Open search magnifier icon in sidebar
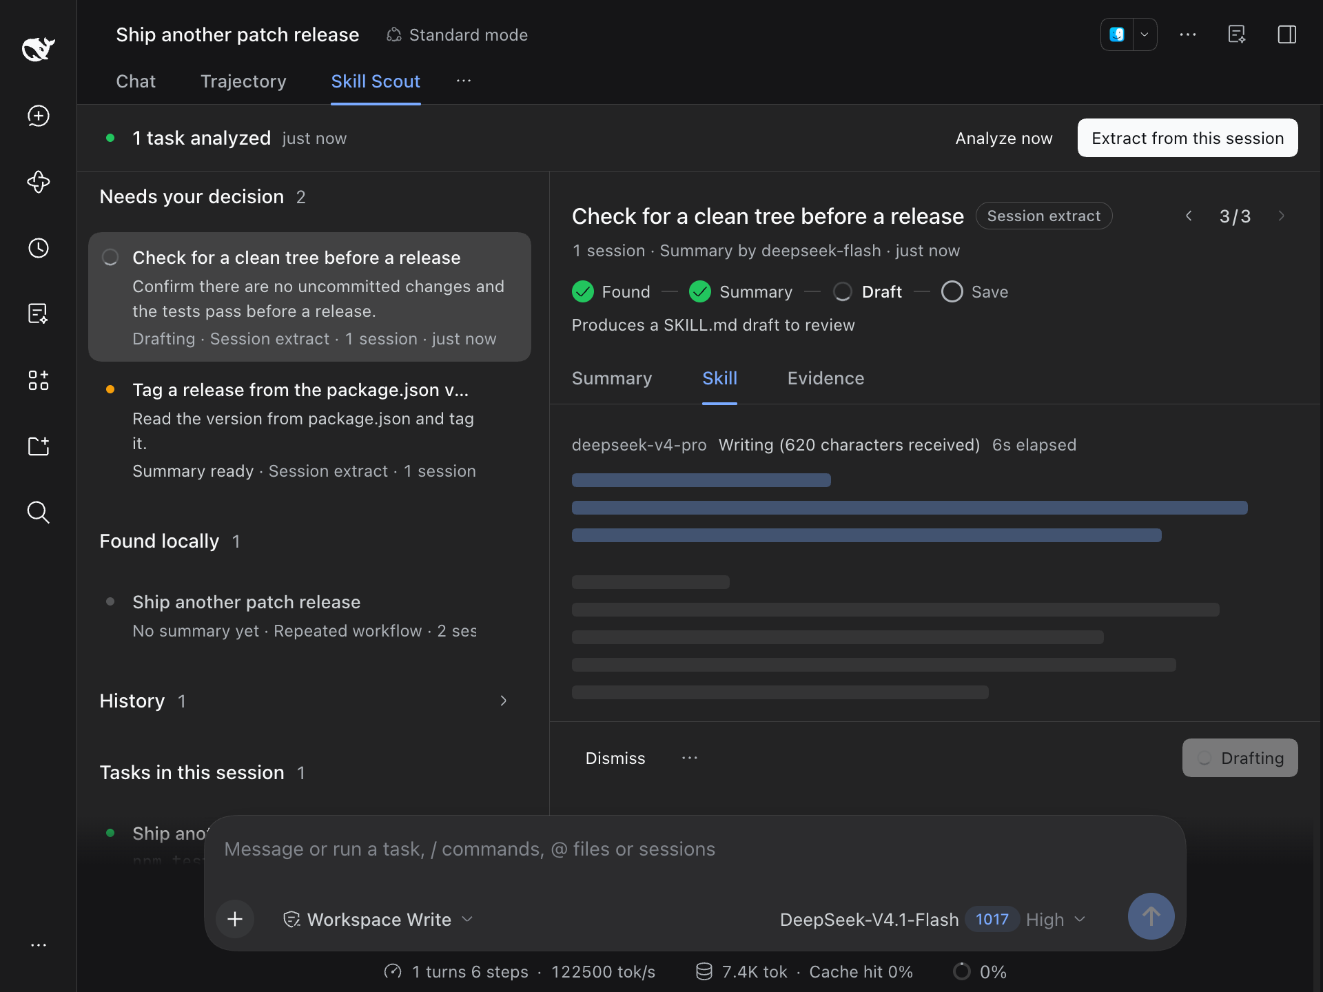Image resolution: width=1323 pixels, height=992 pixels. pos(38,513)
